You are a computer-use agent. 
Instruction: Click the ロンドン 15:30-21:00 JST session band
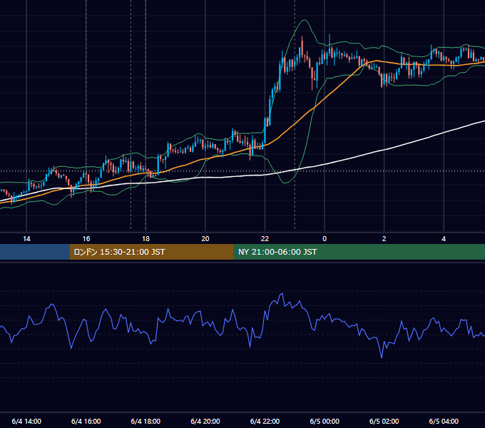pos(151,252)
